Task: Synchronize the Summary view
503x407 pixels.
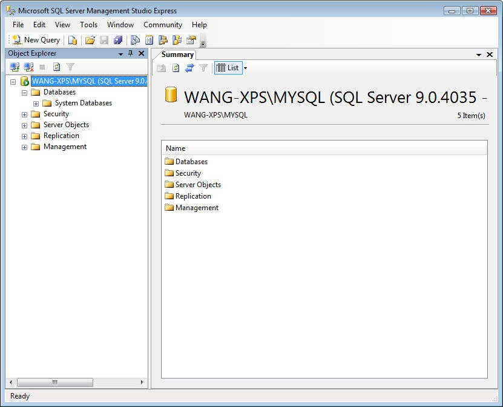Action: coord(189,67)
